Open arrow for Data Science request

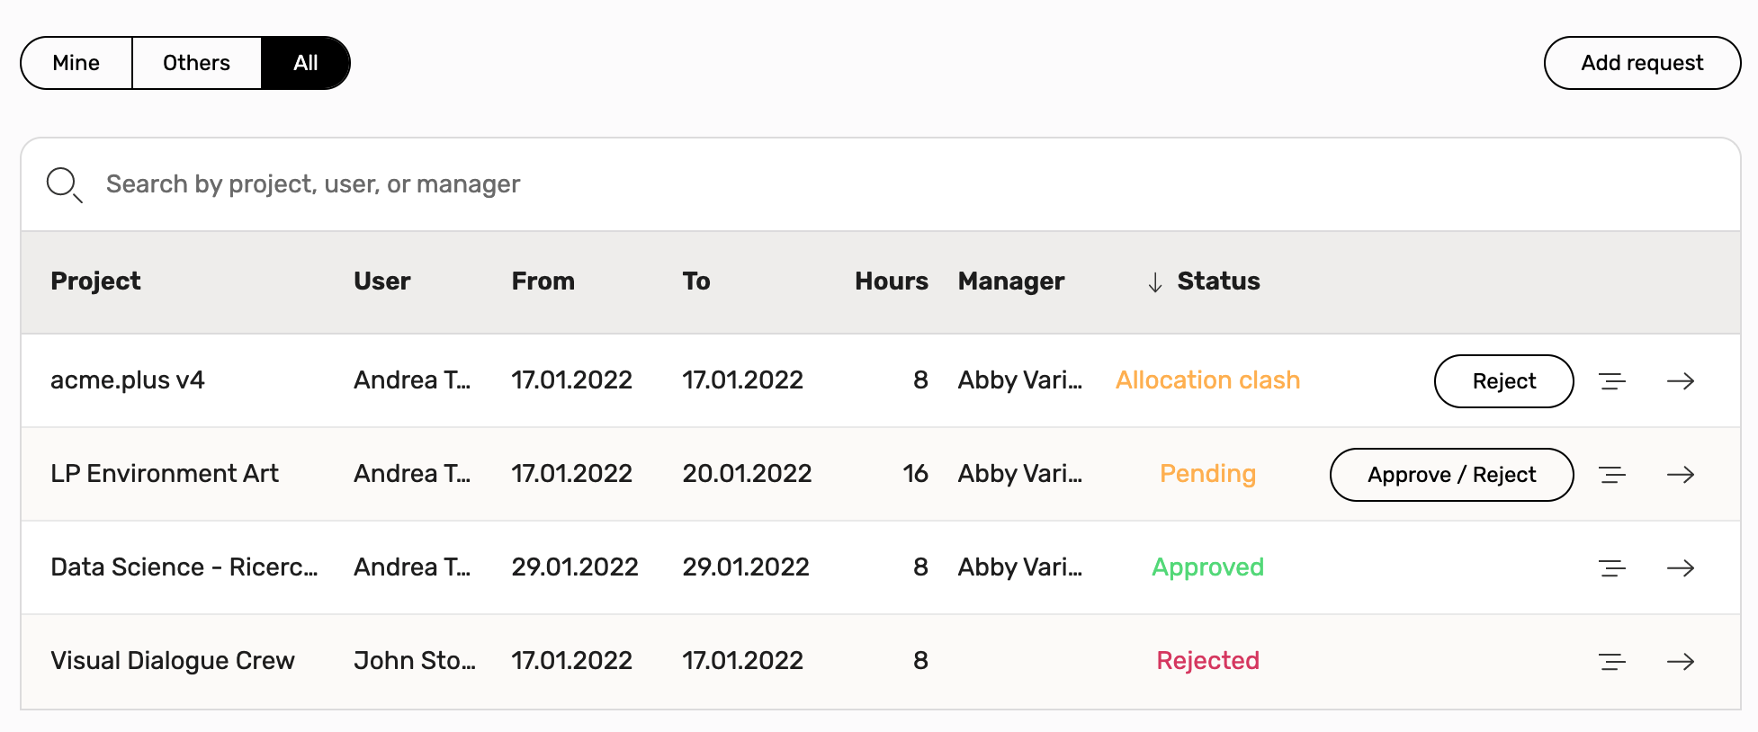click(x=1680, y=568)
